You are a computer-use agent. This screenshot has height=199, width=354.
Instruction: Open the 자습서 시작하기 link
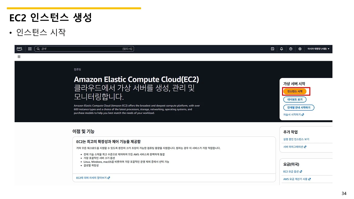click(x=293, y=115)
